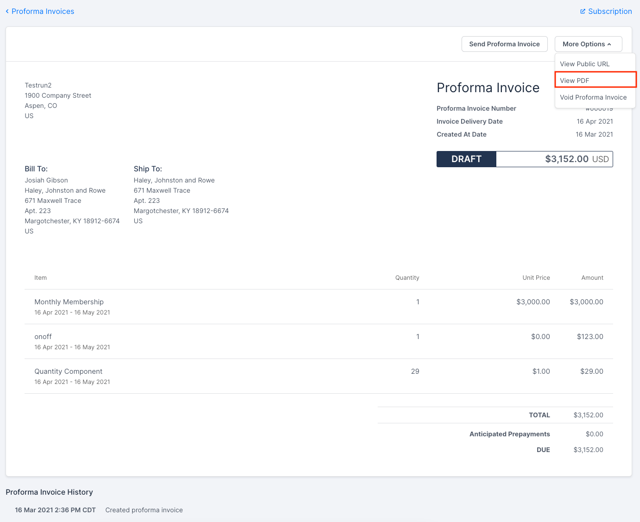Screen dimensions: 640x522
Task: Click the Anticipated Prepayments label
Action: (x=509, y=434)
